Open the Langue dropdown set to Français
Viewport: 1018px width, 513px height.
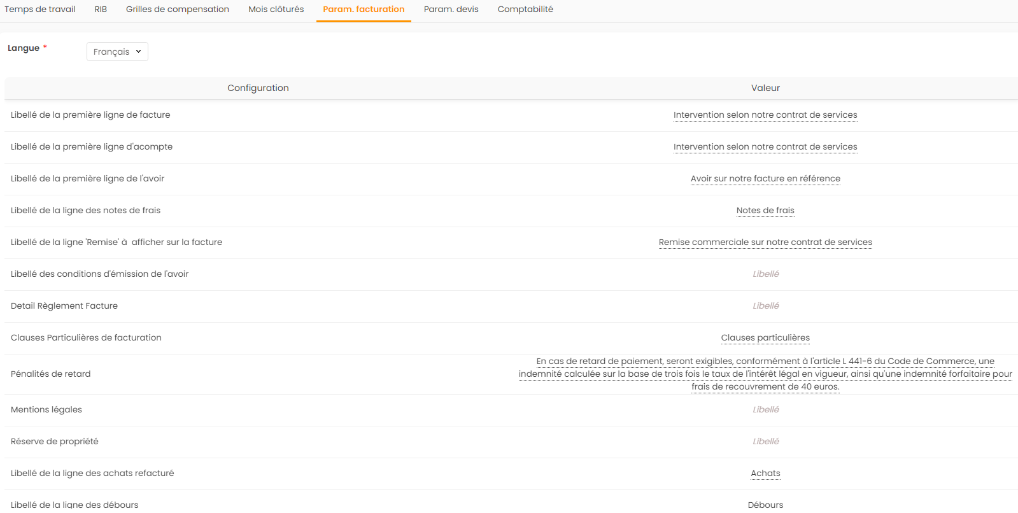click(117, 52)
